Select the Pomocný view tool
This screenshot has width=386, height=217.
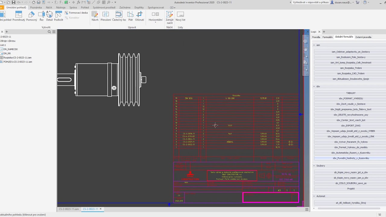pyautogui.click(x=32, y=16)
